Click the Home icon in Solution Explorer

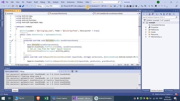149,14
